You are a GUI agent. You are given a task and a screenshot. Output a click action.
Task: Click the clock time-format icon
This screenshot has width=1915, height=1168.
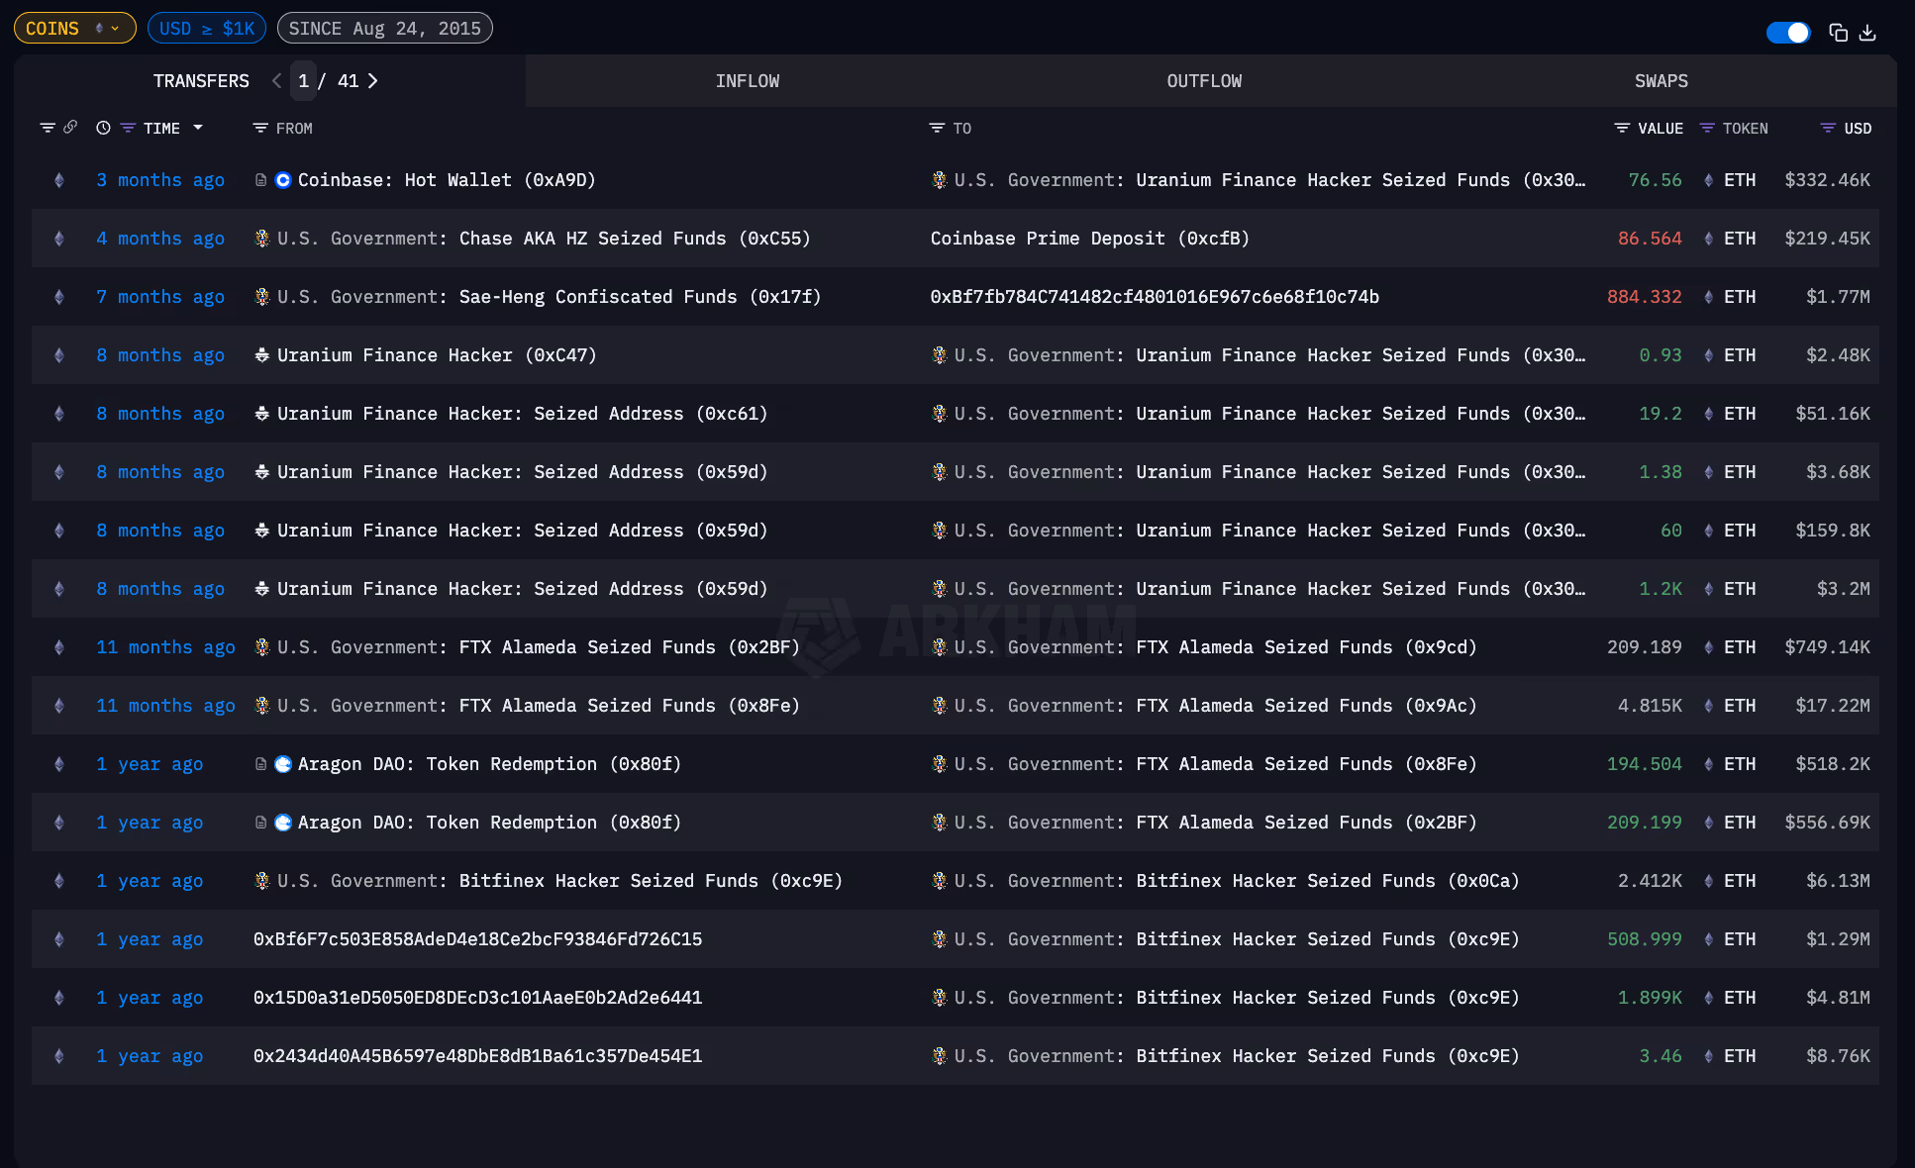point(103,128)
